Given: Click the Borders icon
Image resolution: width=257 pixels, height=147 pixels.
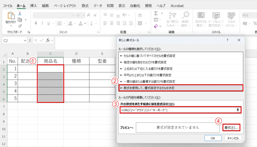Looking at the screenshot, I should 59,23.
